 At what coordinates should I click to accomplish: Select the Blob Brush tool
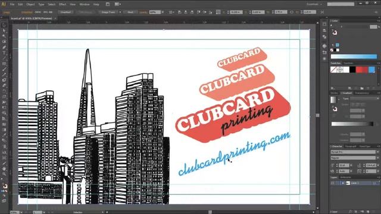(x=4, y=80)
